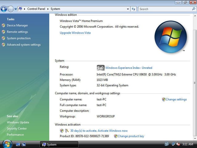Click the scrollbar up arrow
197x148 pixels.
point(195,16)
